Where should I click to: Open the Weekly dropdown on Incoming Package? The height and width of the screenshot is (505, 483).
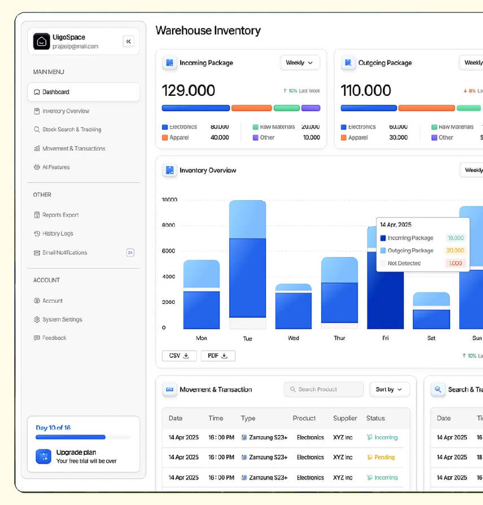coord(300,63)
